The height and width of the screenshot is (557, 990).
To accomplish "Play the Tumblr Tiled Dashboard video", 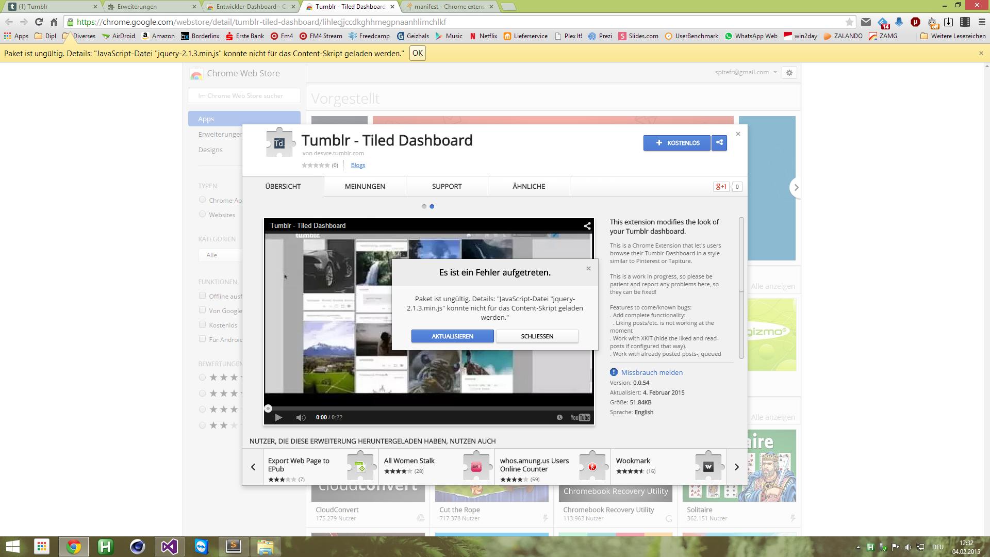I will pyautogui.click(x=278, y=417).
